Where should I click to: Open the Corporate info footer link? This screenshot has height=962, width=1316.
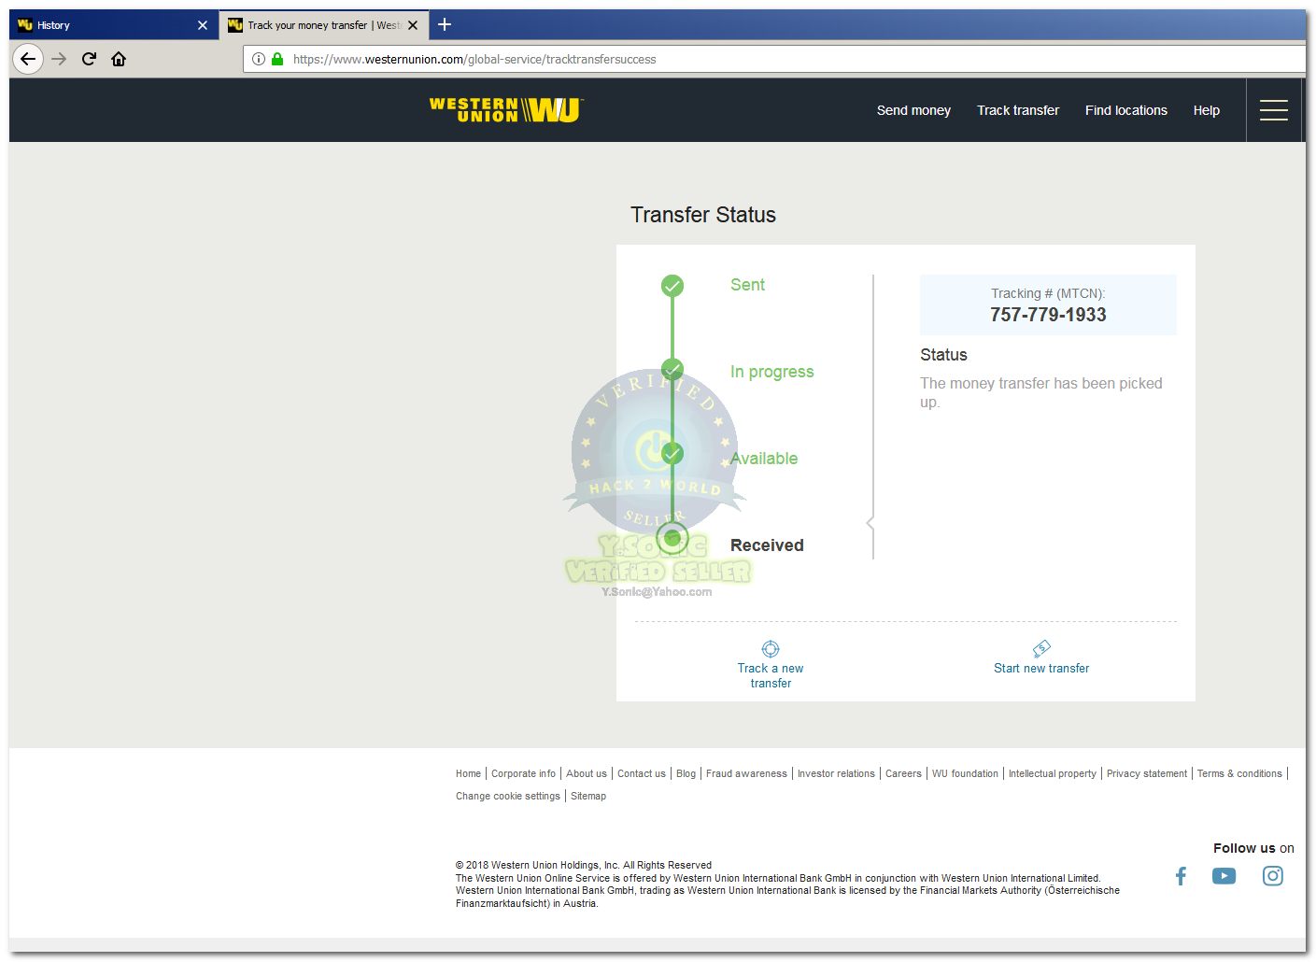coord(523,773)
